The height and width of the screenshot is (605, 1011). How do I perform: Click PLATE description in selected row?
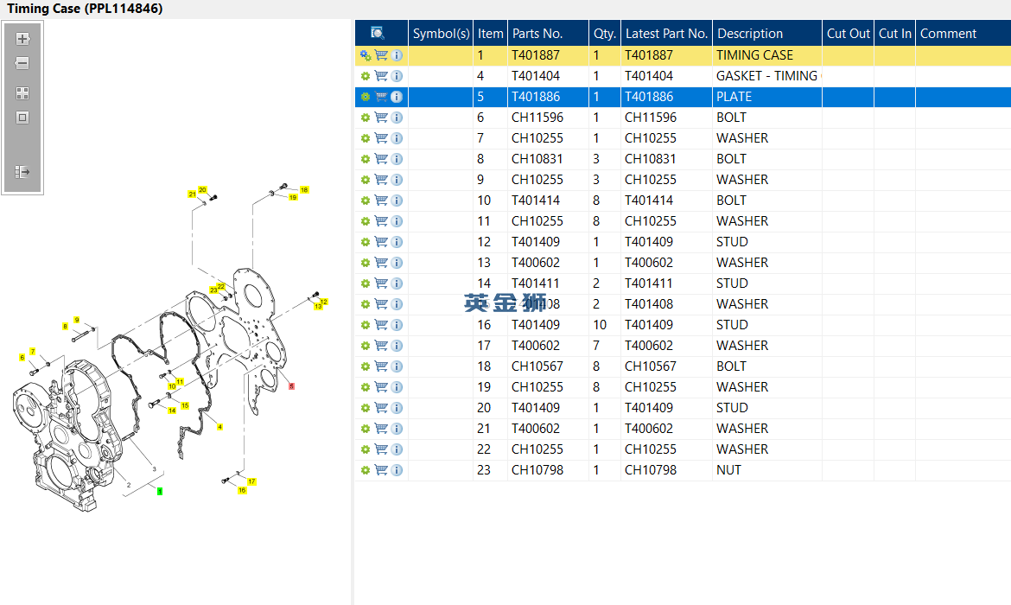pos(734,97)
